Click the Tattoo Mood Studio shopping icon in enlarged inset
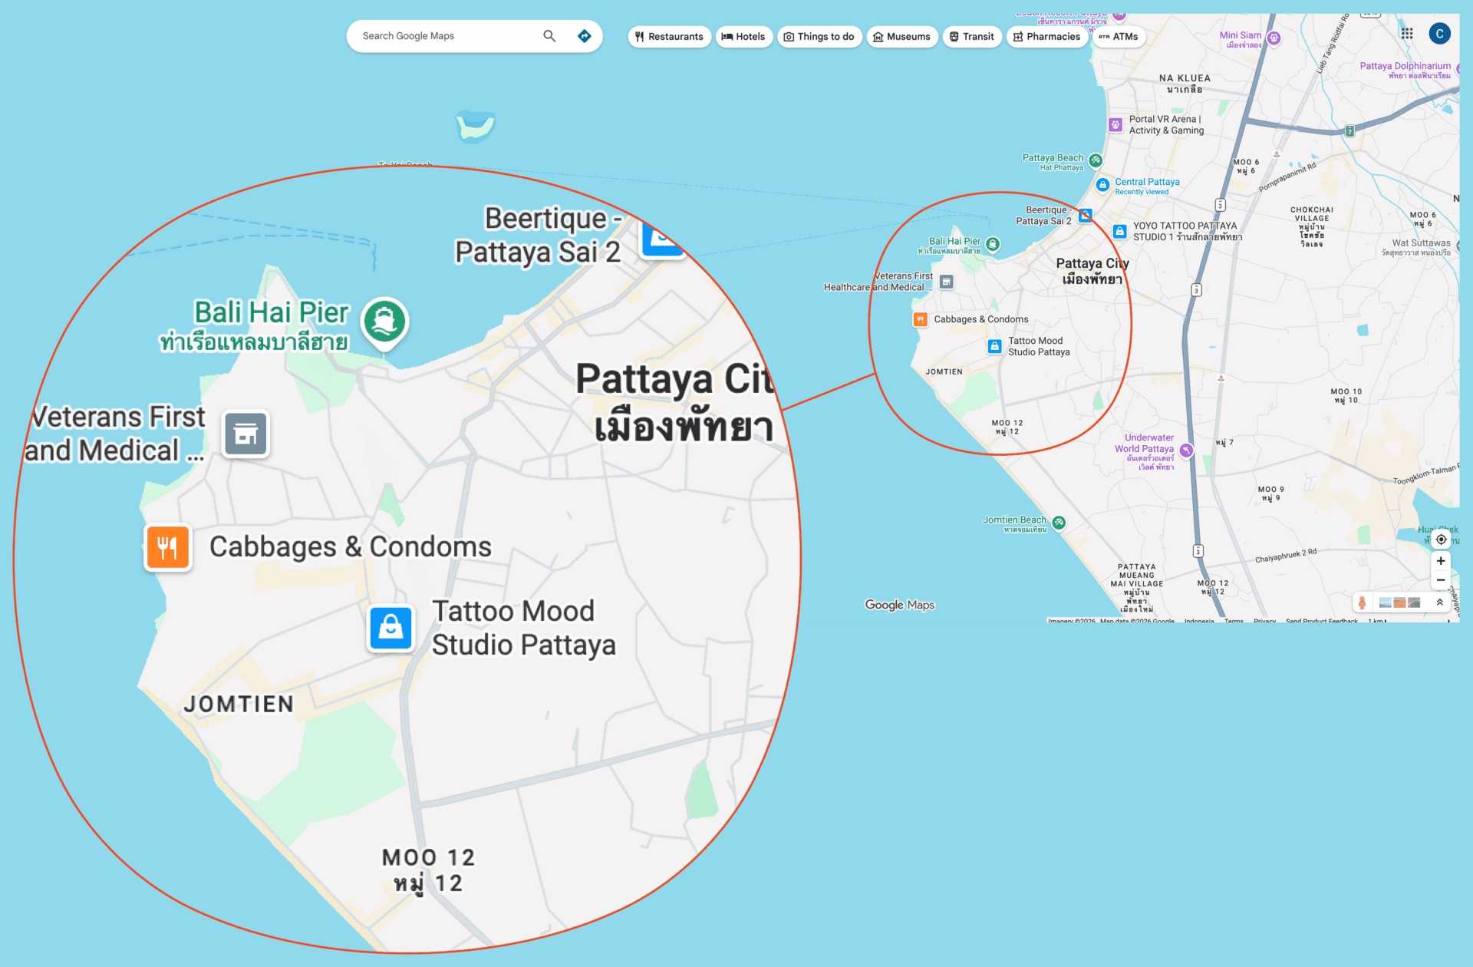The image size is (1473, 967). pyautogui.click(x=390, y=628)
